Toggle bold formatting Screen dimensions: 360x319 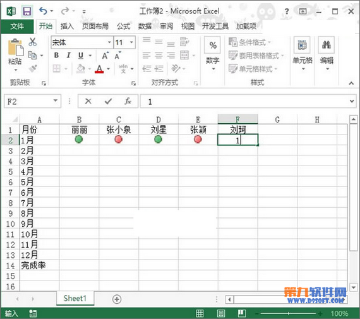click(x=56, y=55)
